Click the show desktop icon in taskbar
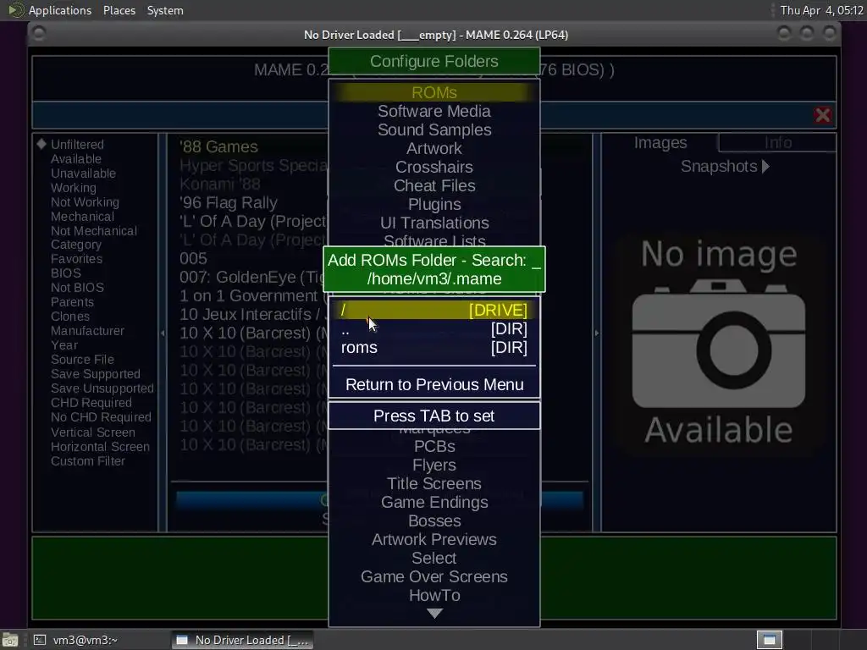Screen dimensions: 867x650 click(x=10, y=640)
